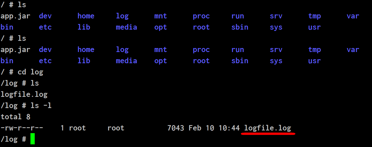This screenshot has width=372, height=147.
Task: Click the 'Feb 10' date text
Action: 201,128
